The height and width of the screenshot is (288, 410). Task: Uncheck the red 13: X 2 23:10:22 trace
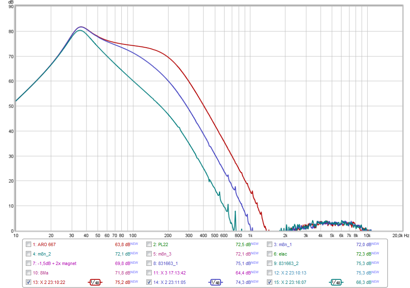[x=29, y=282]
